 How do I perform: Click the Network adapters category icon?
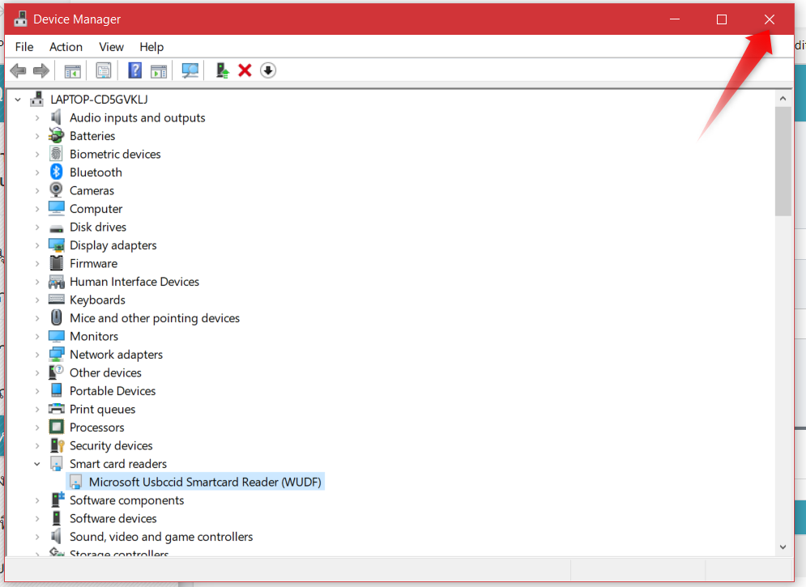tap(57, 355)
